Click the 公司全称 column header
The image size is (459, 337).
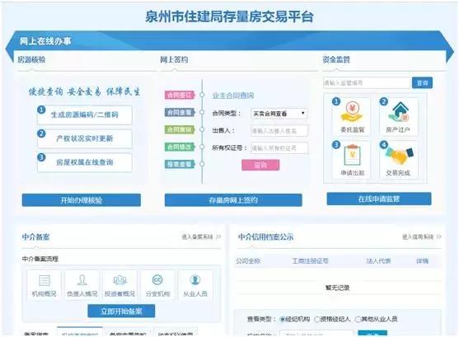[248, 261]
